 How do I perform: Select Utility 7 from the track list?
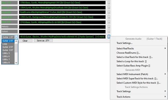click(8, 60)
